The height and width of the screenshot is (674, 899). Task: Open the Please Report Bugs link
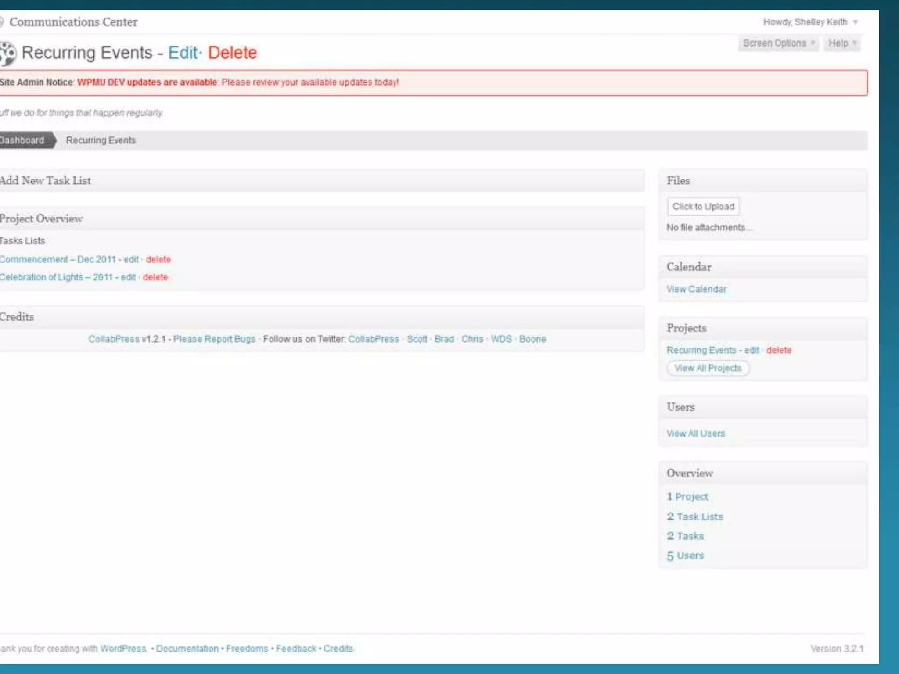(214, 339)
